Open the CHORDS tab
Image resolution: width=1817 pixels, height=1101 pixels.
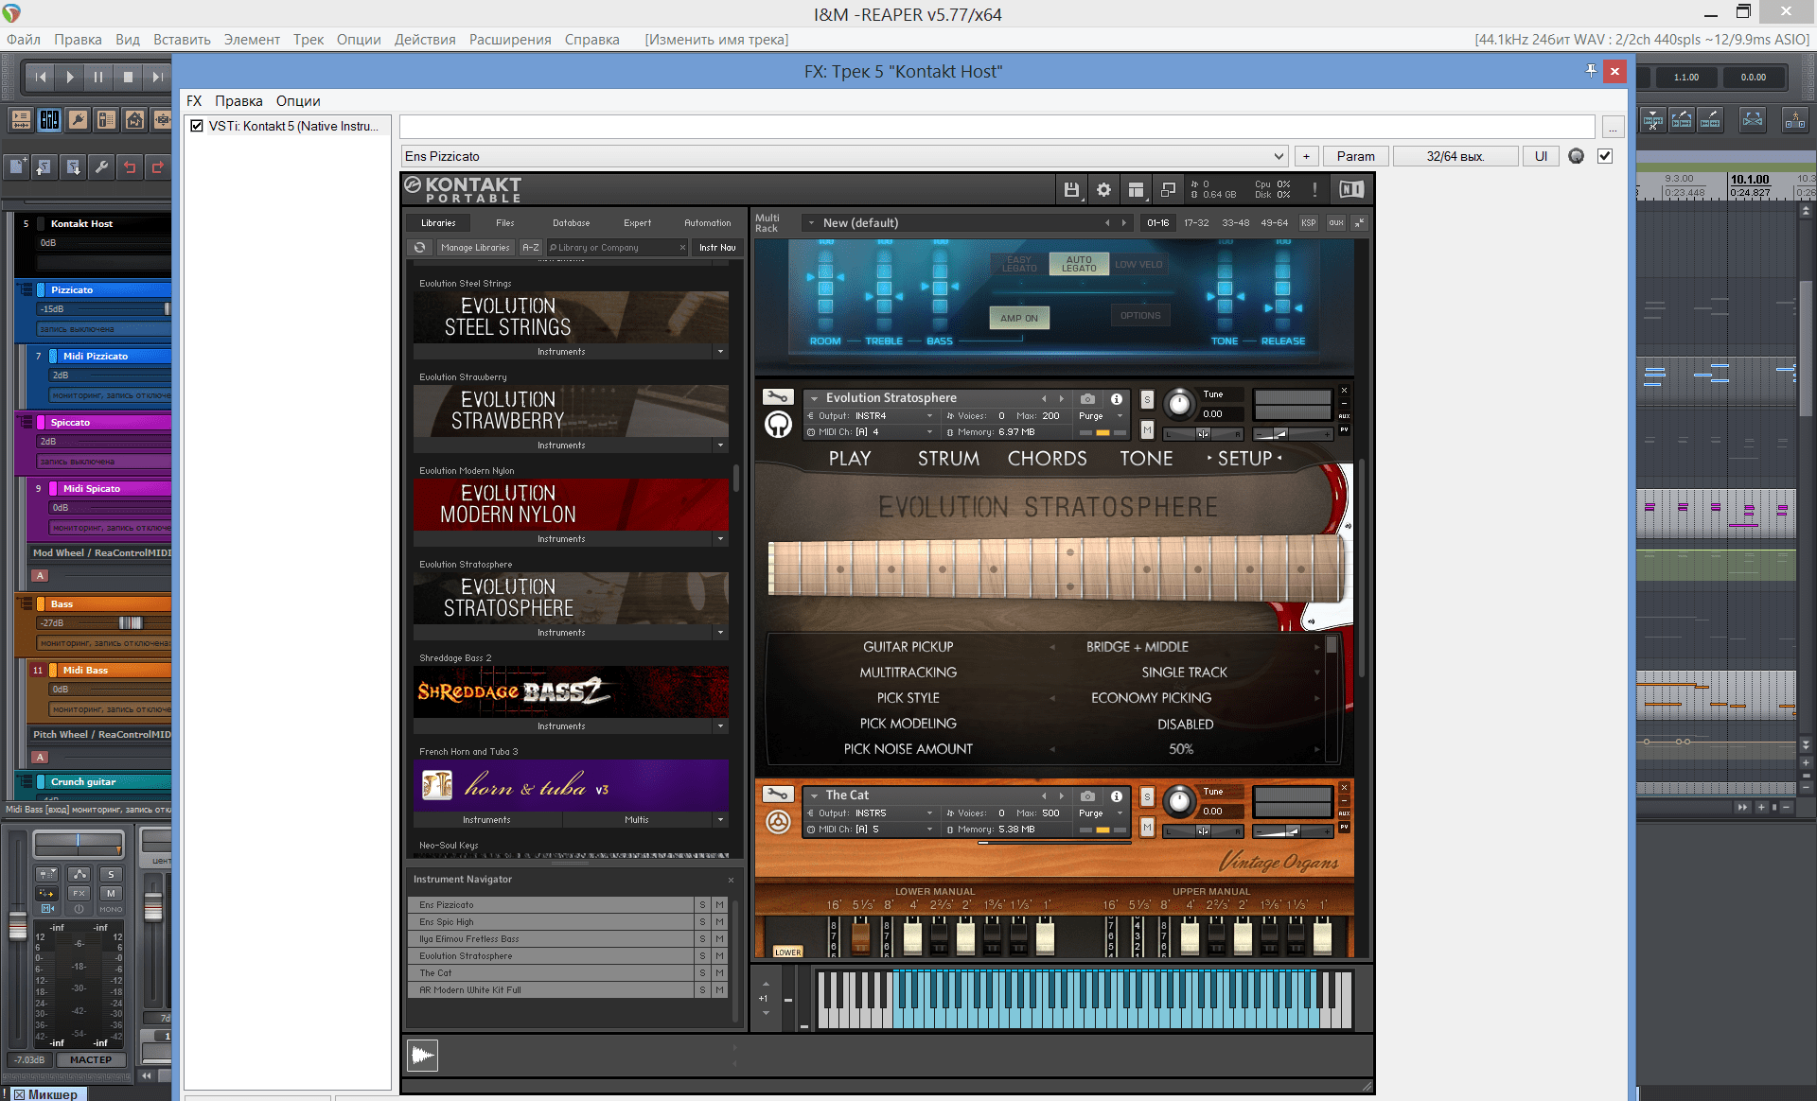(1047, 459)
